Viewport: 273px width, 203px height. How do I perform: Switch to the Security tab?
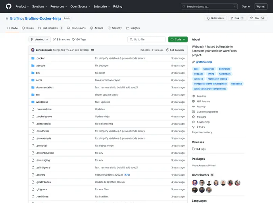115,28
